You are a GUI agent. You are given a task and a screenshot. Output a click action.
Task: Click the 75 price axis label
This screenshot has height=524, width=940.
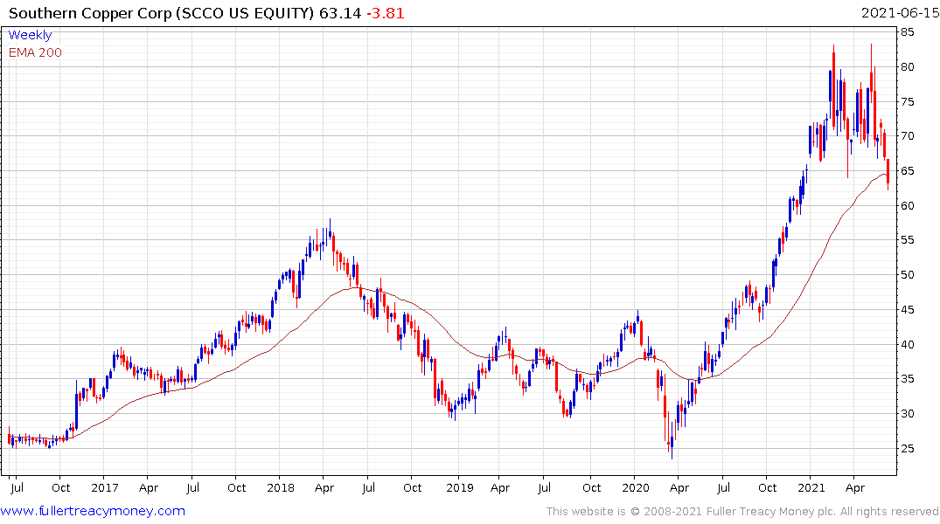tap(907, 101)
